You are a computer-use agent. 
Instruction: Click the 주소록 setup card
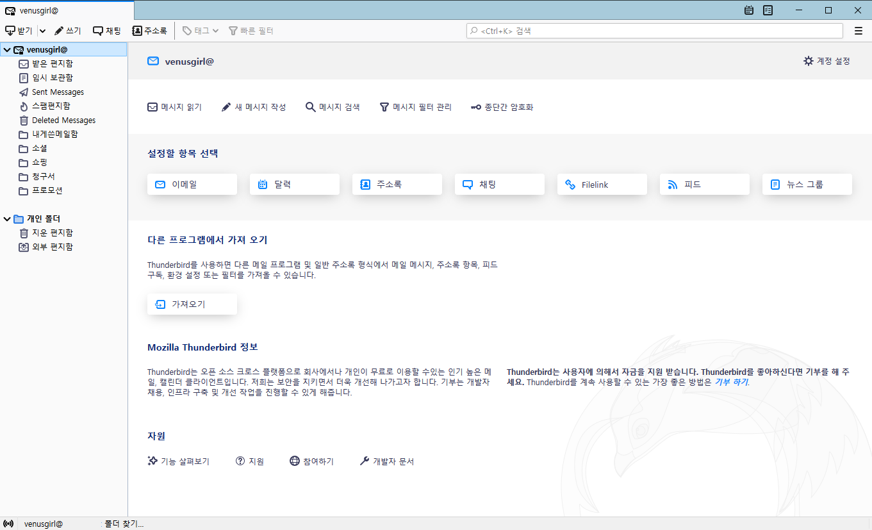[397, 184]
